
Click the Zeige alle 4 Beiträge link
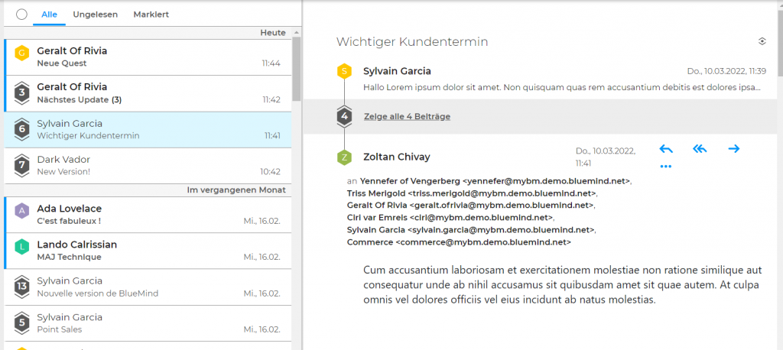tap(407, 116)
